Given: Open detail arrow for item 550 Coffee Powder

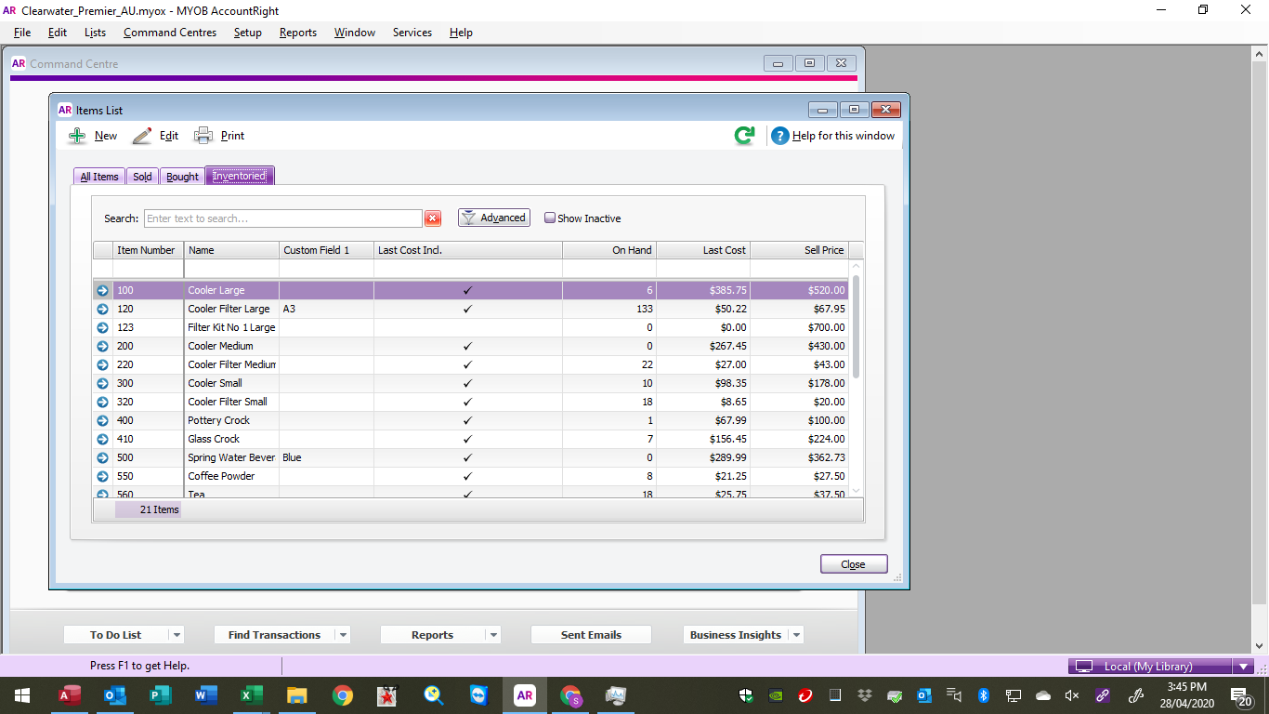Looking at the screenshot, I should pos(102,476).
